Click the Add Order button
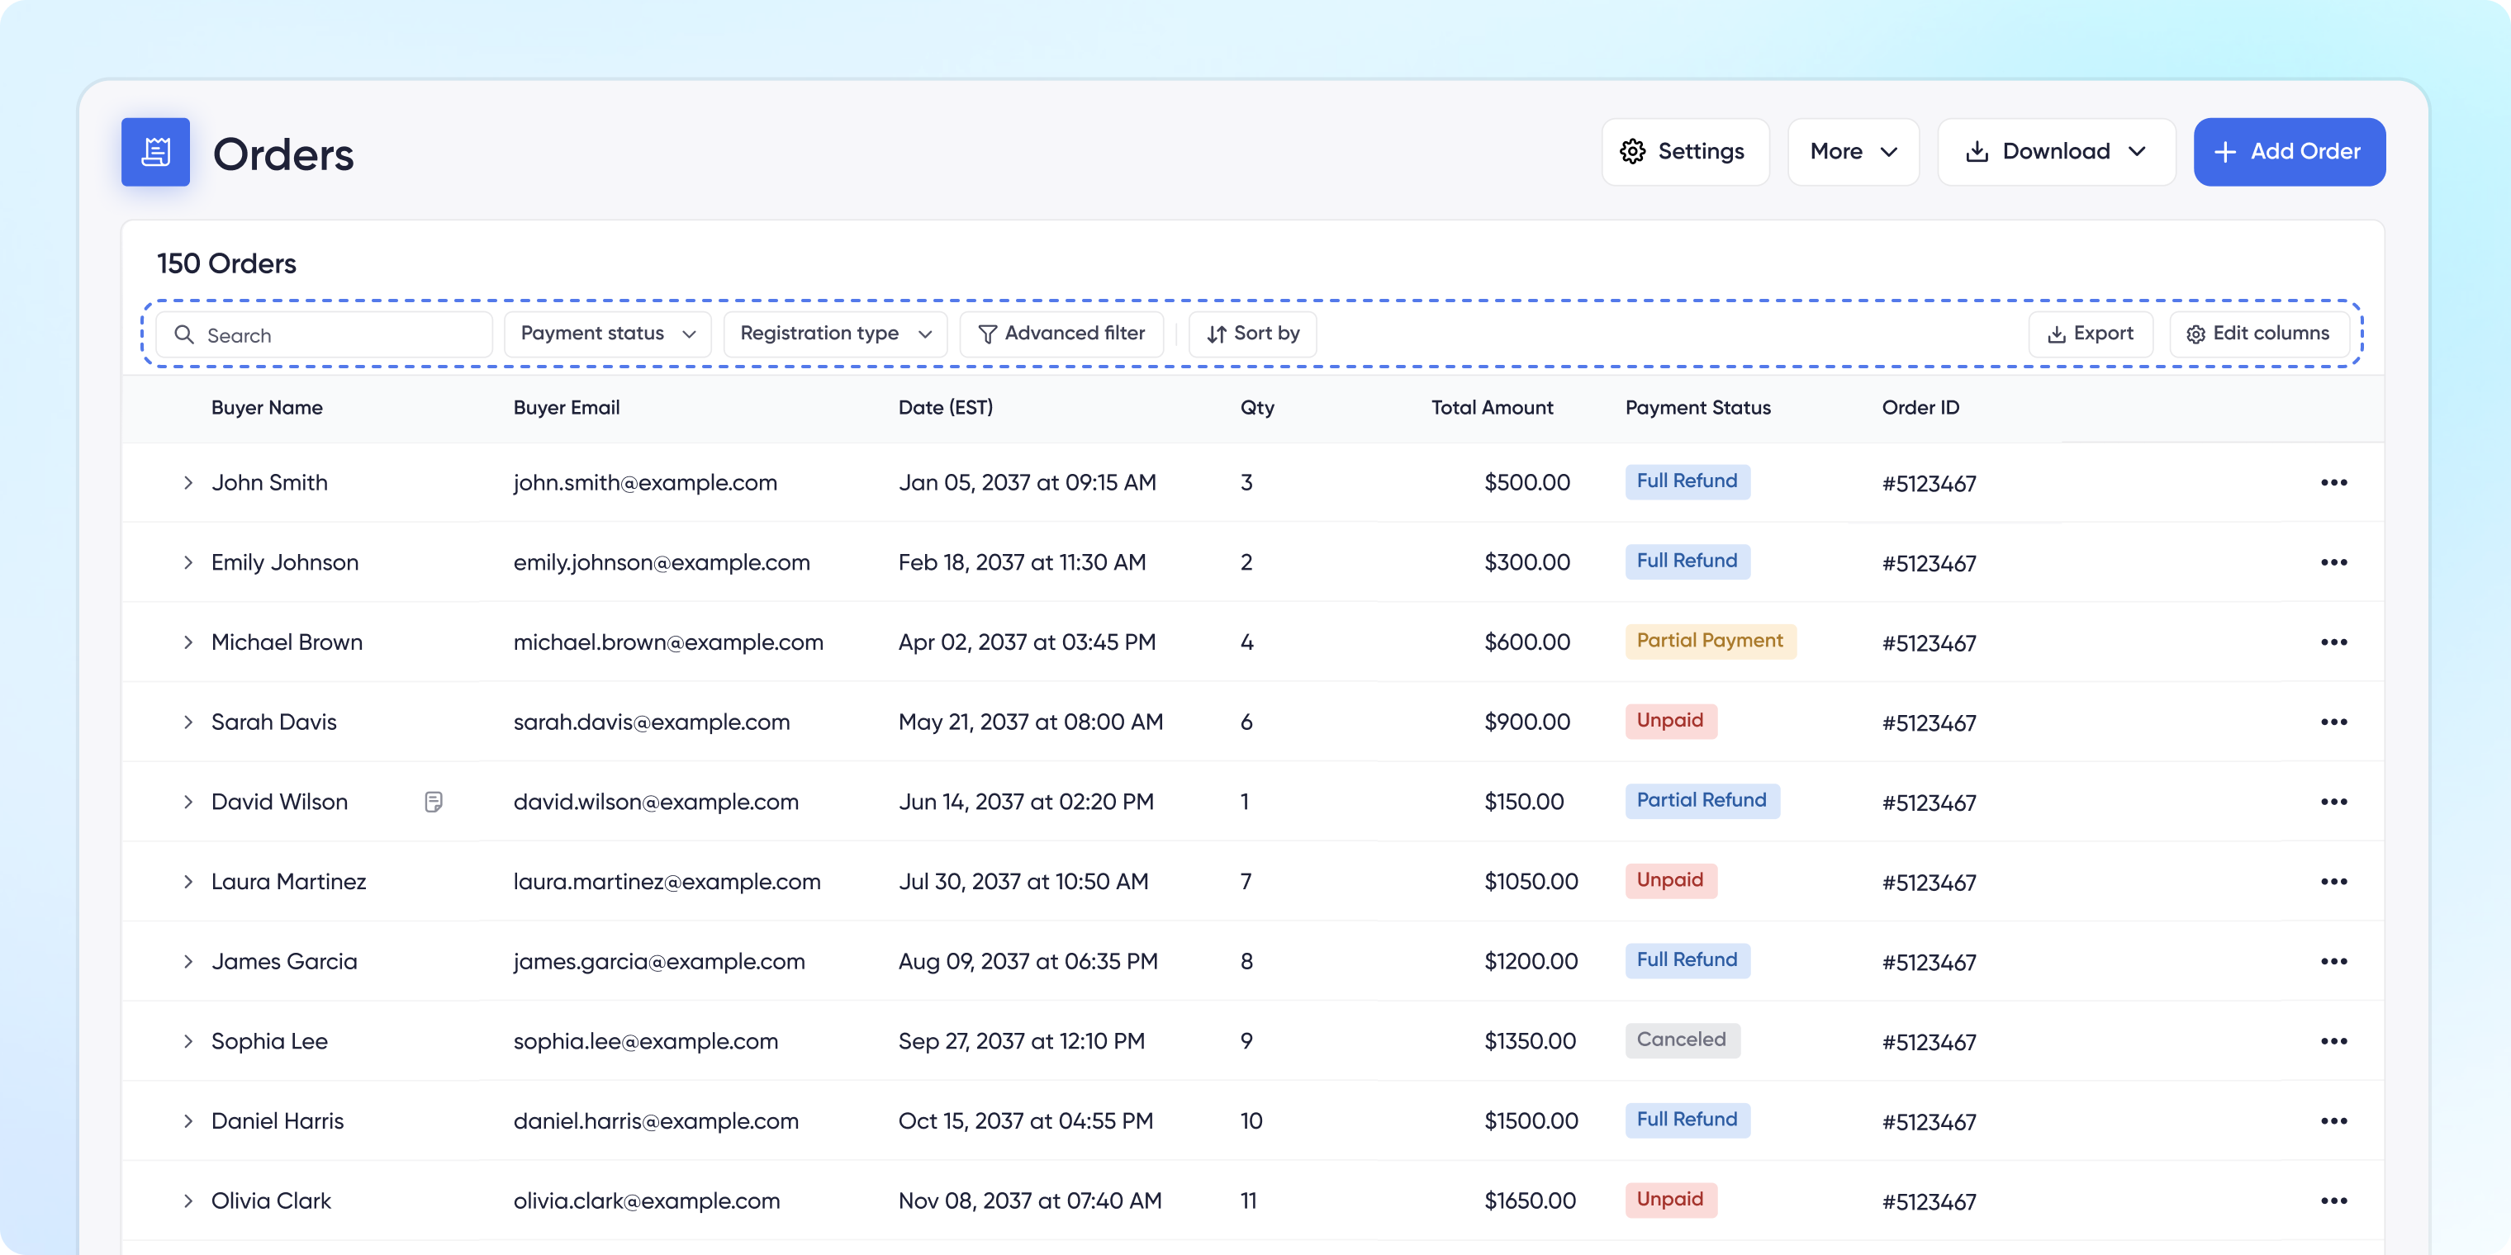2511x1255 pixels. pyautogui.click(x=2289, y=152)
